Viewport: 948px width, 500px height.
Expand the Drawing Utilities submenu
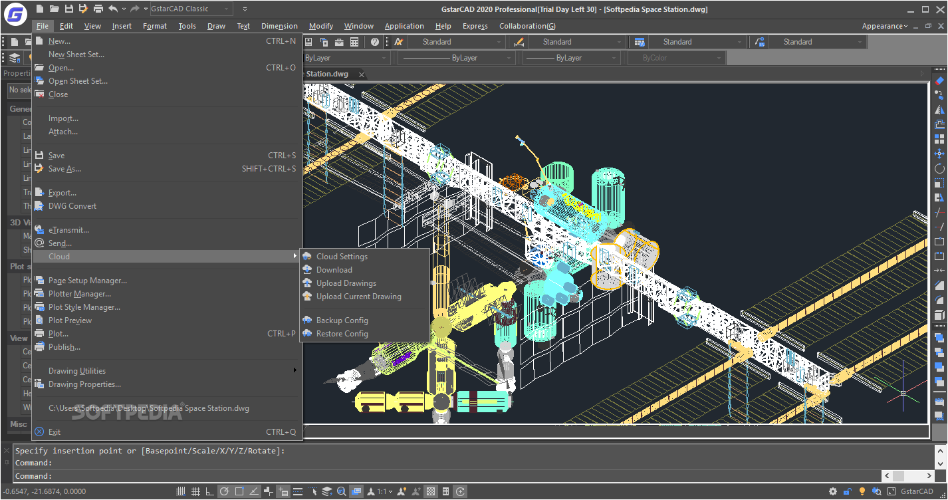(167, 371)
